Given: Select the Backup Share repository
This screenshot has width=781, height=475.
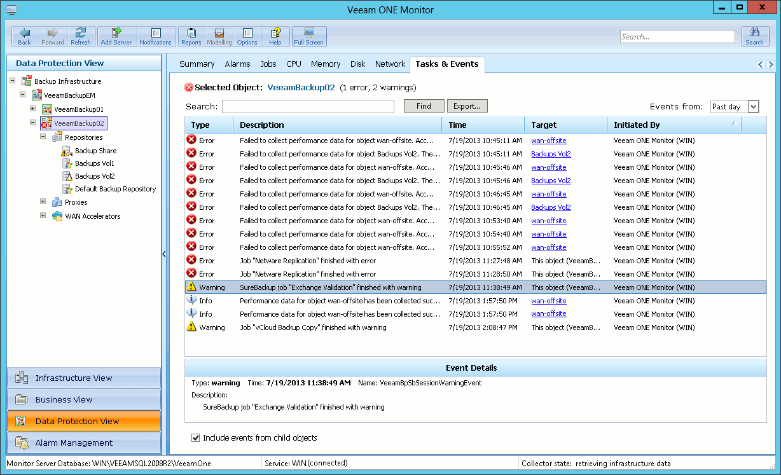Looking at the screenshot, I should (95, 151).
